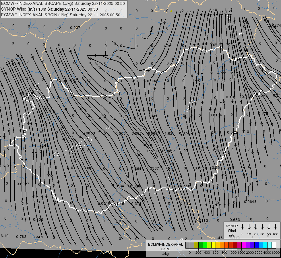Screen dimensions: 281x258
Task: Click the 0.112 value on the map
Action: (x=216, y=133)
